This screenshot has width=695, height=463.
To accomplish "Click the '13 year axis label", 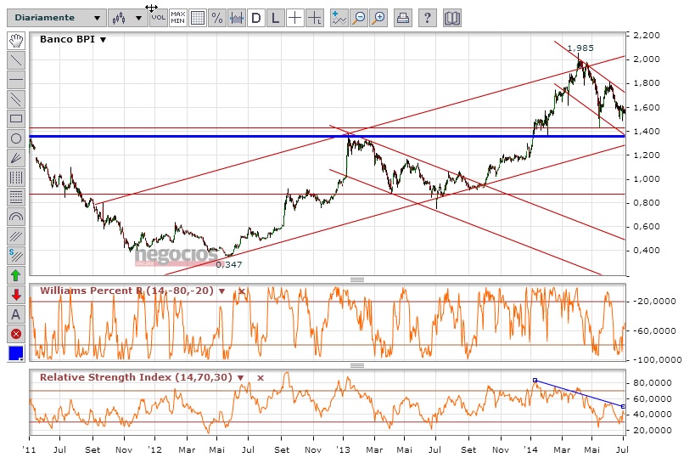I will click(343, 449).
